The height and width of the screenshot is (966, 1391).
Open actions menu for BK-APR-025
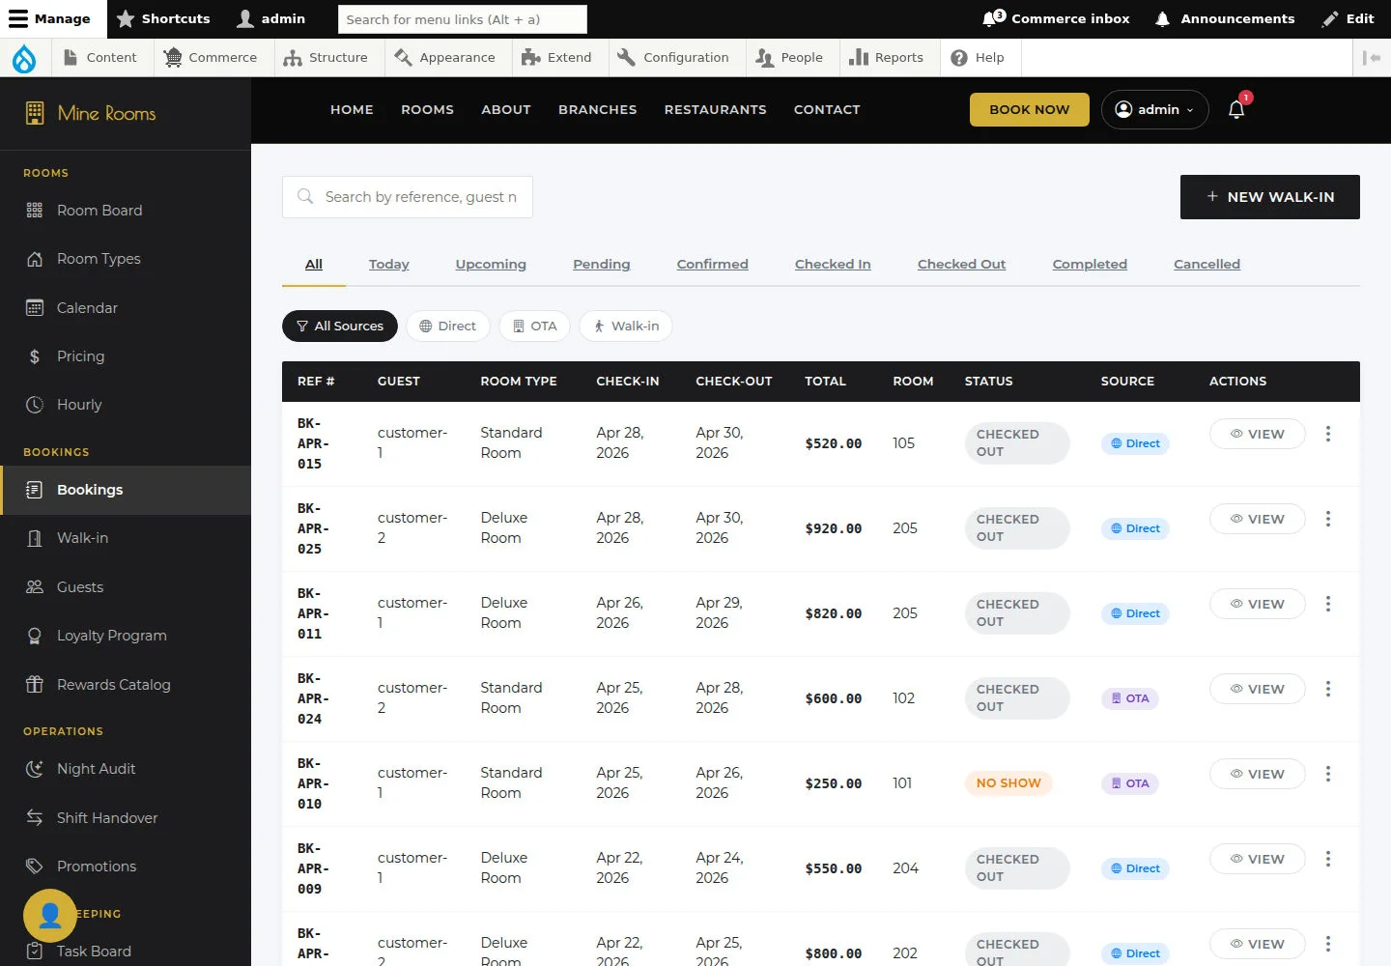click(x=1328, y=520)
